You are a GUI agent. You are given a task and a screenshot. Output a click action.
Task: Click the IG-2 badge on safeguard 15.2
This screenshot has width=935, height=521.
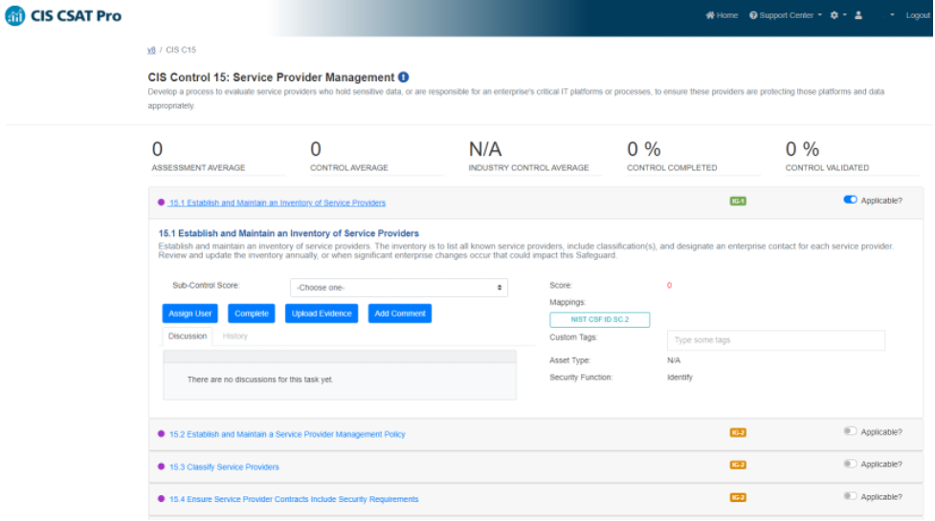(x=737, y=432)
